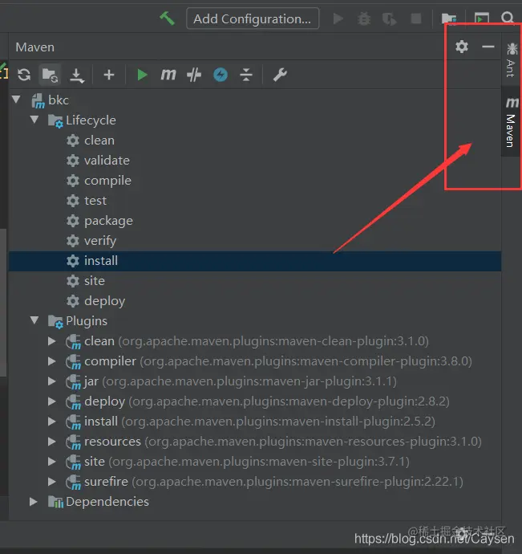Click the Dependencies library icon
Image resolution: width=522 pixels, height=554 pixels.
[x=55, y=502]
